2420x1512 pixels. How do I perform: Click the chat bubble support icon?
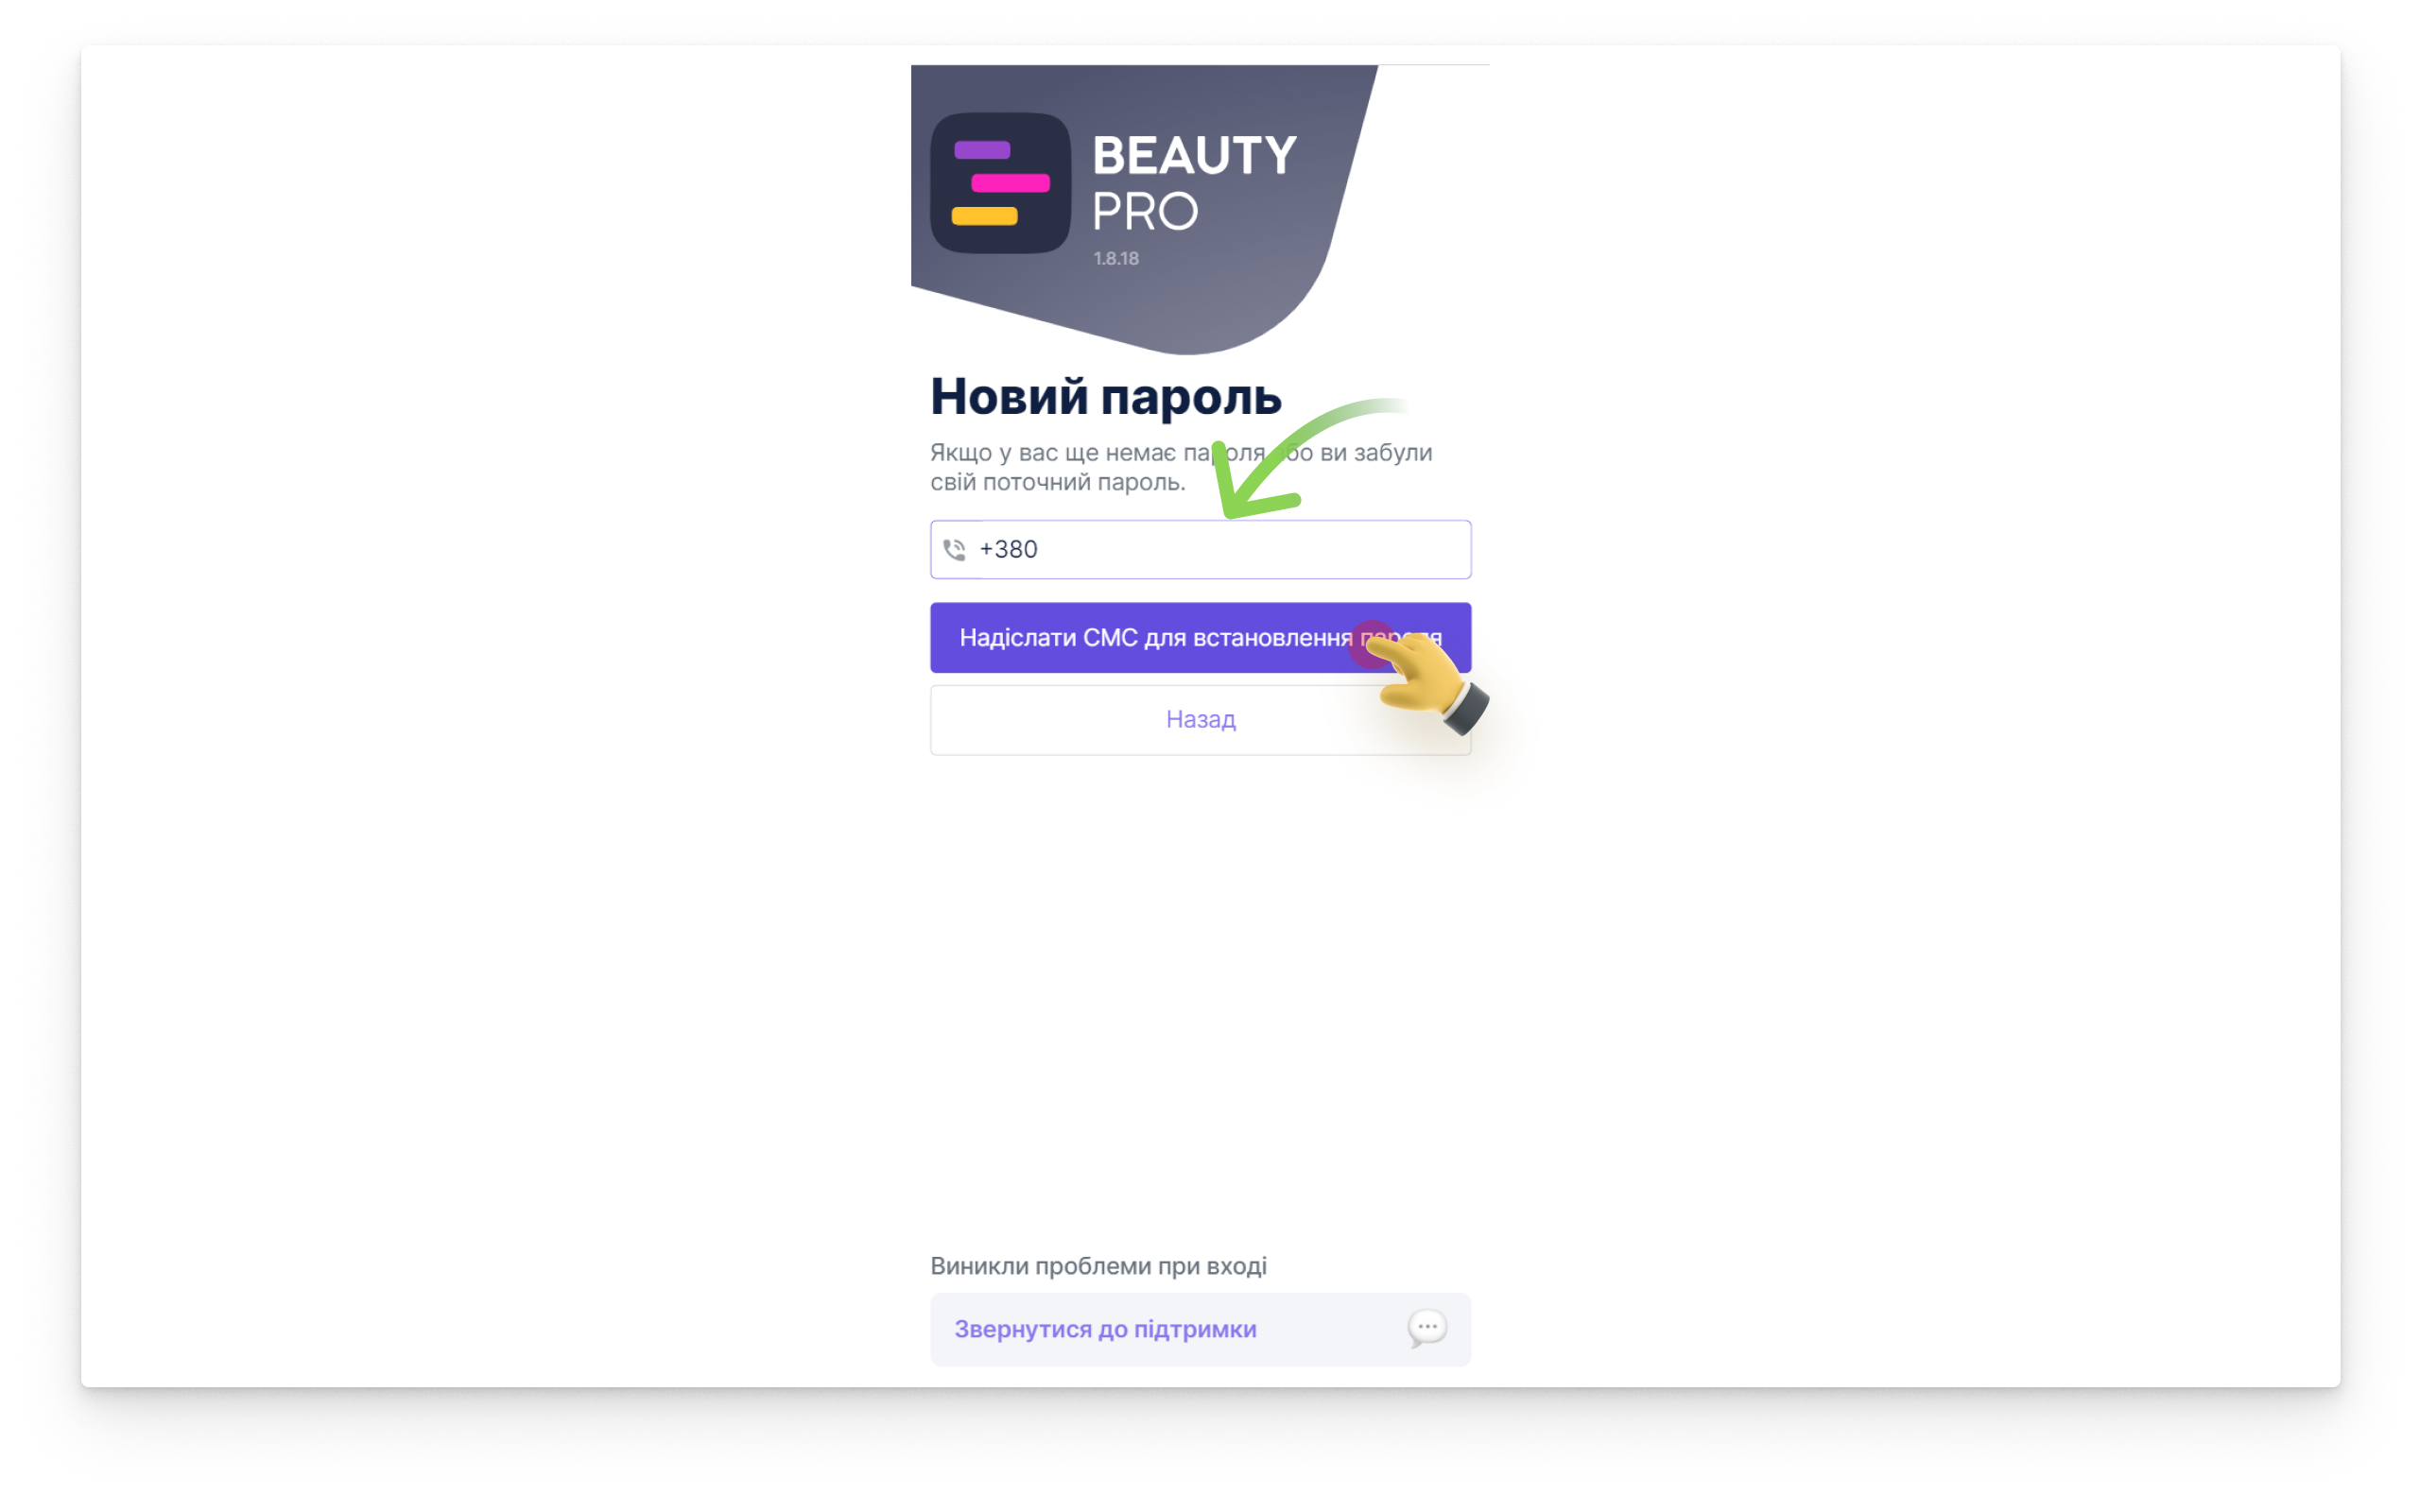click(1427, 1329)
